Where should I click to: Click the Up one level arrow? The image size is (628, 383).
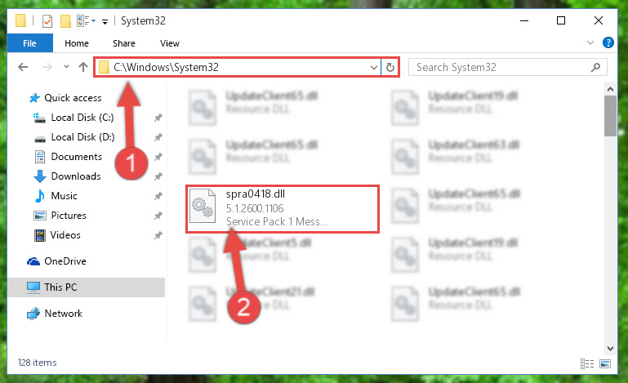pyautogui.click(x=83, y=67)
